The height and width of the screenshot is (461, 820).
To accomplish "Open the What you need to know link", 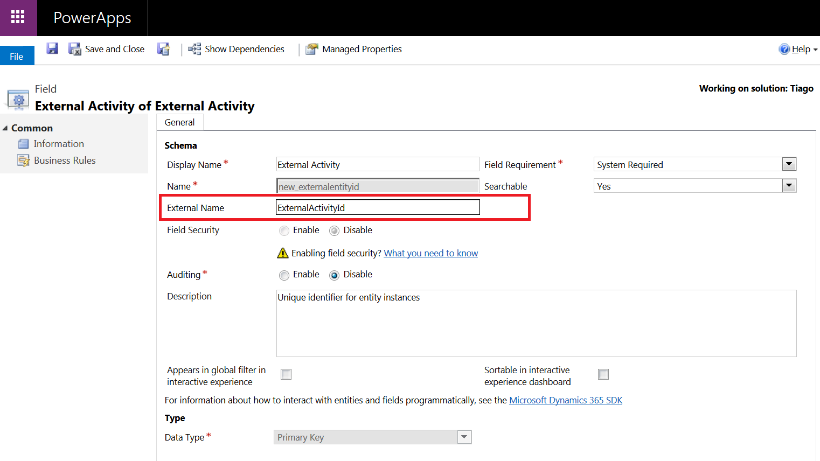I will 430,253.
